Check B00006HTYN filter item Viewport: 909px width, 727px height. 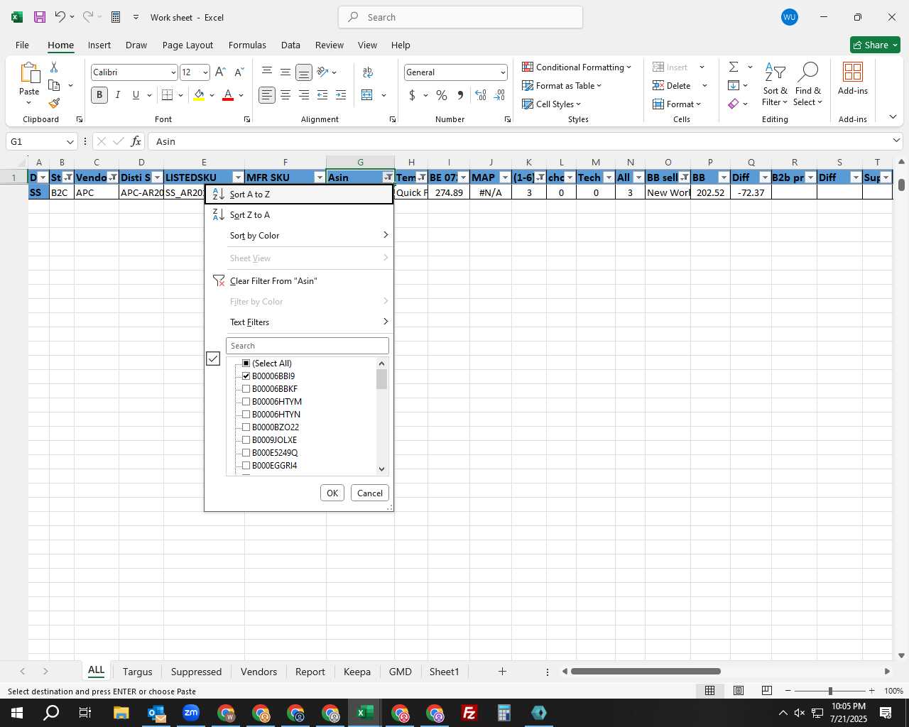click(246, 415)
